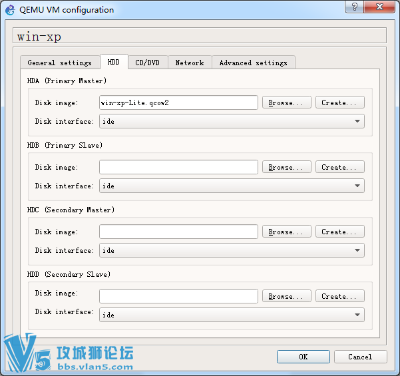The height and width of the screenshot is (376, 400).
Task: Browse for HDD Secondary Slave disk image
Action: click(x=286, y=296)
